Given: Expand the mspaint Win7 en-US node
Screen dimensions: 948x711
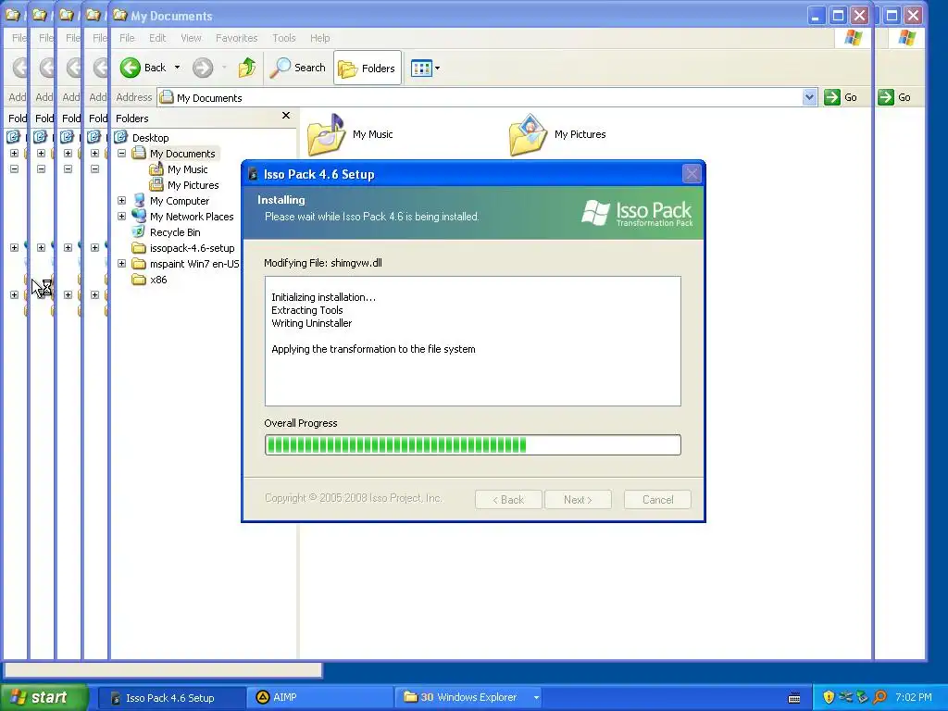Looking at the screenshot, I should click(121, 263).
